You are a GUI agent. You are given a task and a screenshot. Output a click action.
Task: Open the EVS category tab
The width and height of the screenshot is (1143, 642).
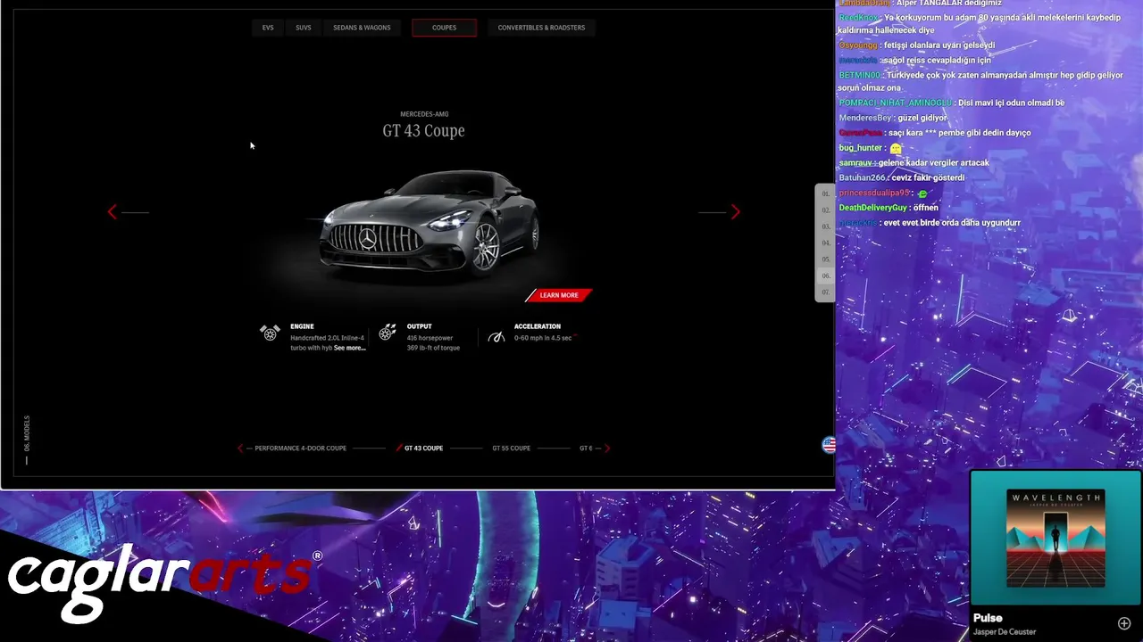(x=268, y=28)
